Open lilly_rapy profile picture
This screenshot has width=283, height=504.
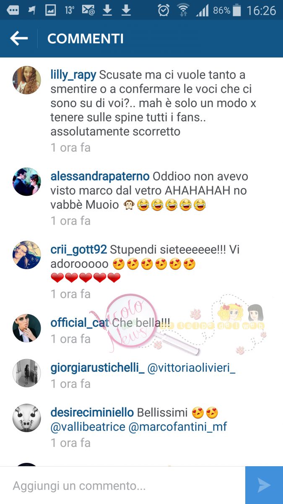(x=27, y=80)
